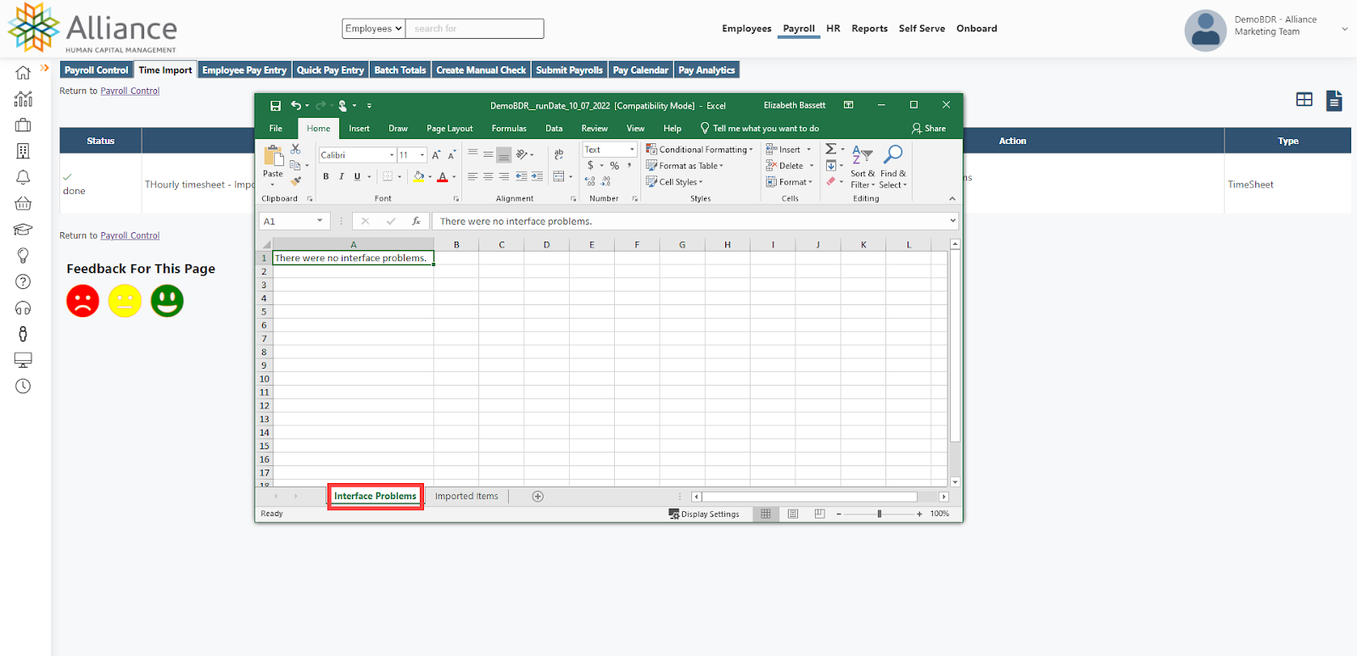The width and height of the screenshot is (1357, 656).
Task: Open the Batch Totals tab
Action: pos(400,70)
